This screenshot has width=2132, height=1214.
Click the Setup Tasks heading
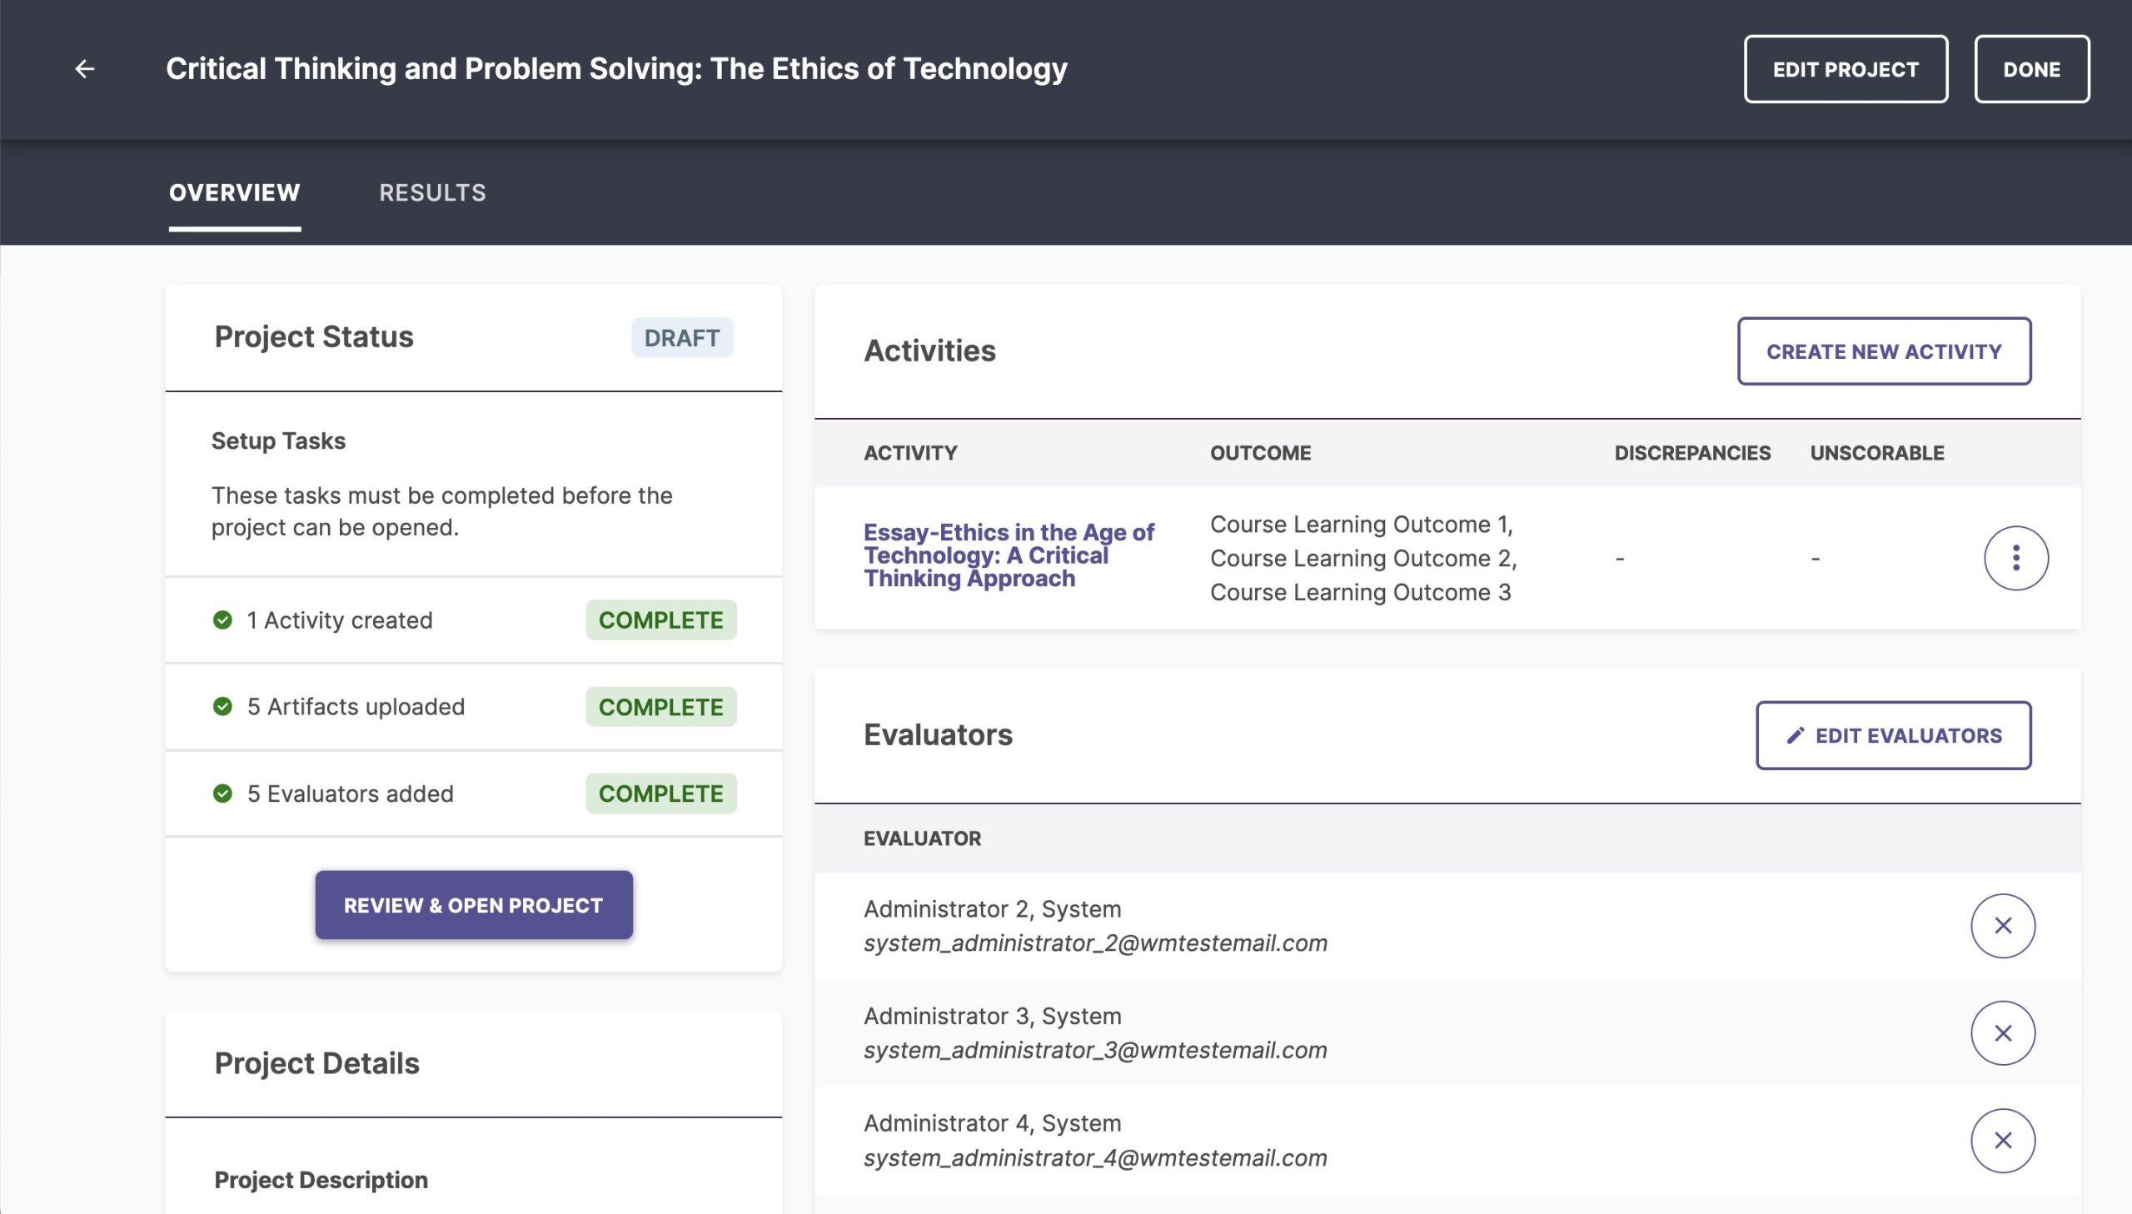(x=278, y=440)
